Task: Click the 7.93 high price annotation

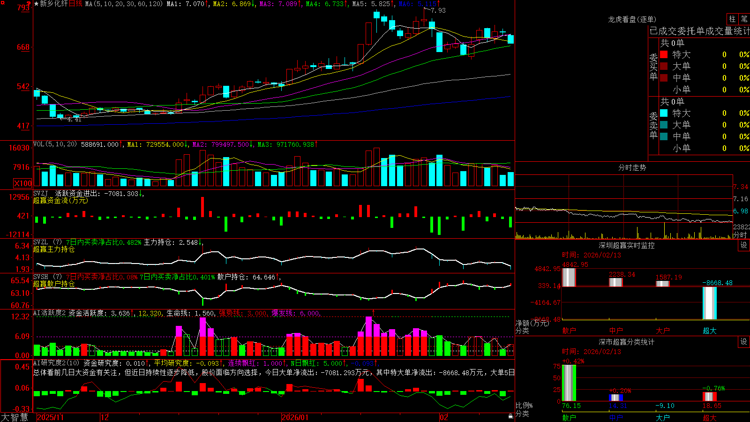Action: tap(438, 10)
